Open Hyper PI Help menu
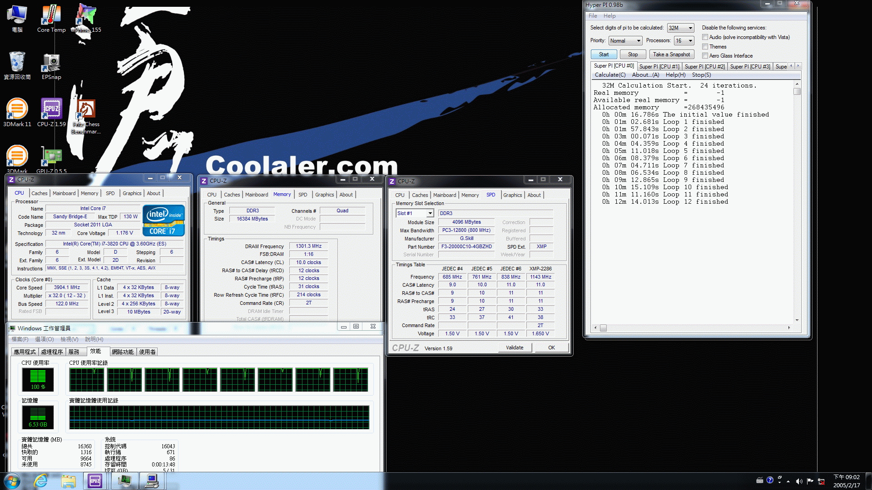The width and height of the screenshot is (872, 490). pos(609,16)
